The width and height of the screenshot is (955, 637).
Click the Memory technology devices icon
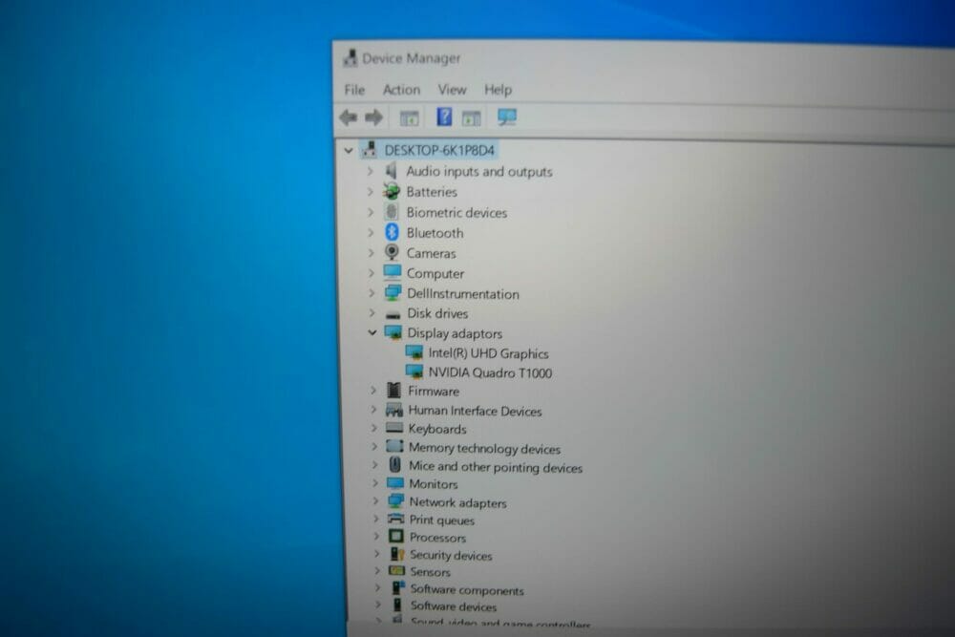pos(394,446)
